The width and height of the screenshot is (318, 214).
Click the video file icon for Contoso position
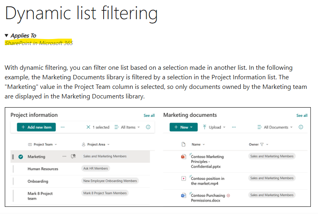pyautogui.click(x=184, y=179)
